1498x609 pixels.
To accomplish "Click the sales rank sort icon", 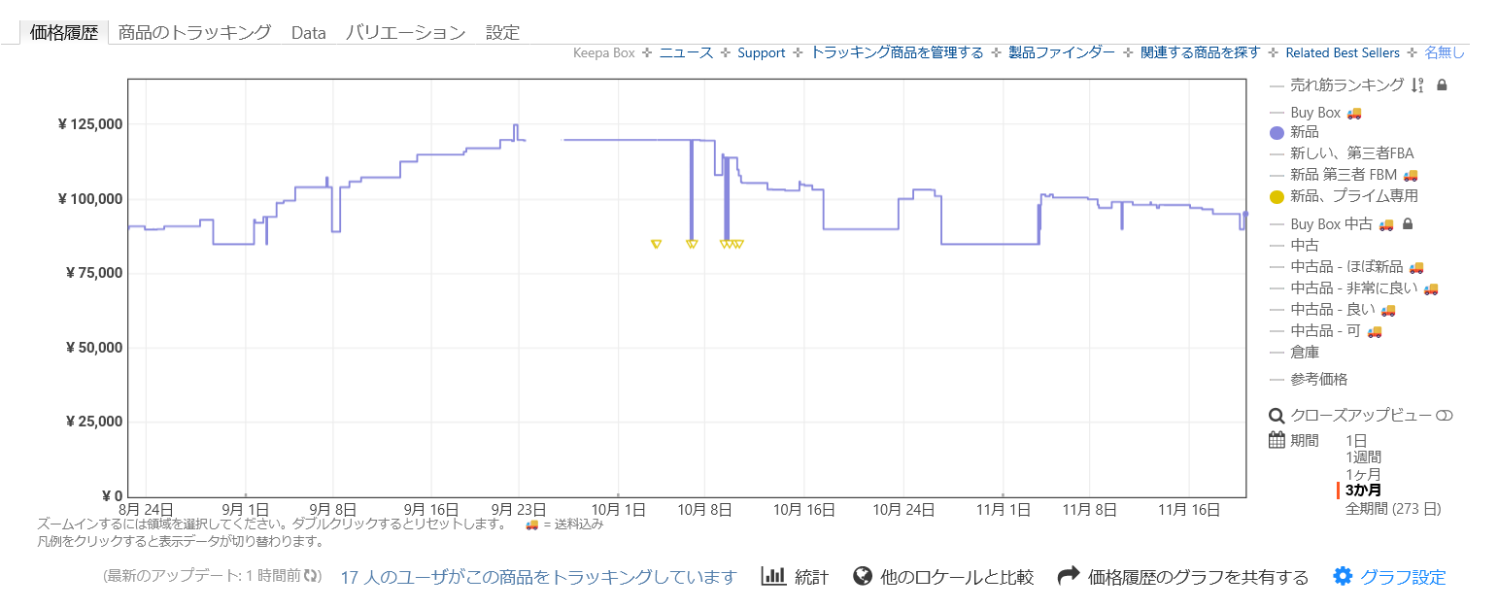I will tap(1417, 85).
